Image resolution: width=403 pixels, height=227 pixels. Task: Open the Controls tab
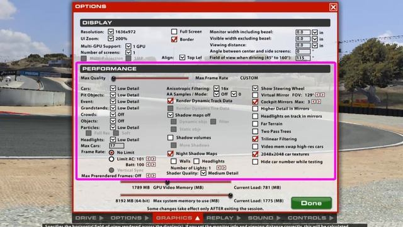pyautogui.click(x=310, y=218)
